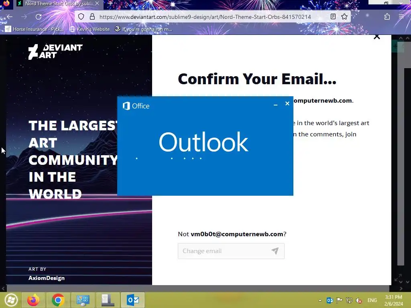Viewport: 411px width, 308px height.
Task: Open the Horse Insurance bookmark
Action: point(35,29)
